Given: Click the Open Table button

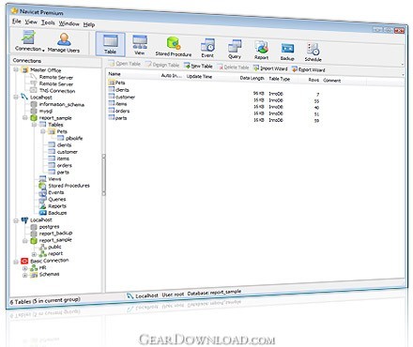Looking at the screenshot, I should coord(125,64).
